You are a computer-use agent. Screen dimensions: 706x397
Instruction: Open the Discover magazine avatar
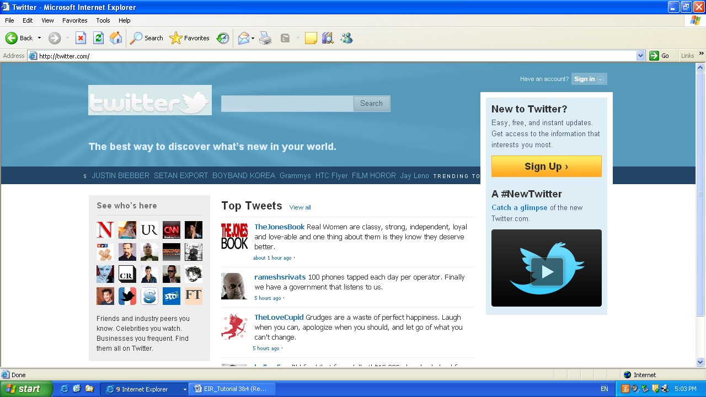point(172,252)
